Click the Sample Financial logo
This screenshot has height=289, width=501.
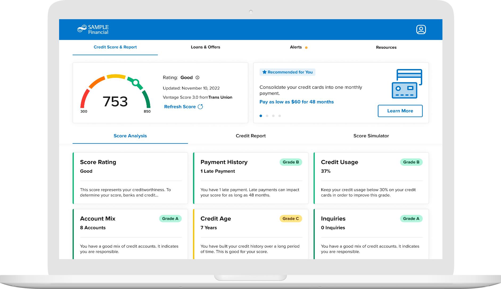tap(93, 29)
